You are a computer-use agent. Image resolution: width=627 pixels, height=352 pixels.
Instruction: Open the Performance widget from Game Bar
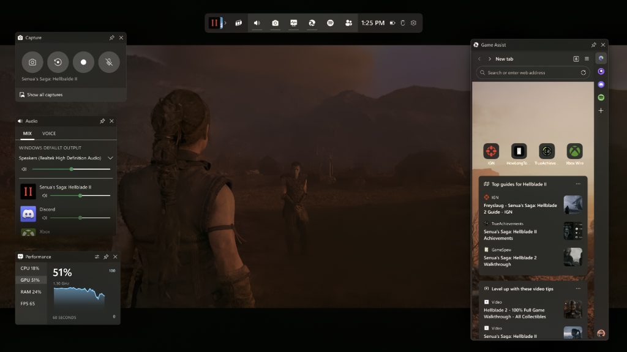click(x=293, y=23)
